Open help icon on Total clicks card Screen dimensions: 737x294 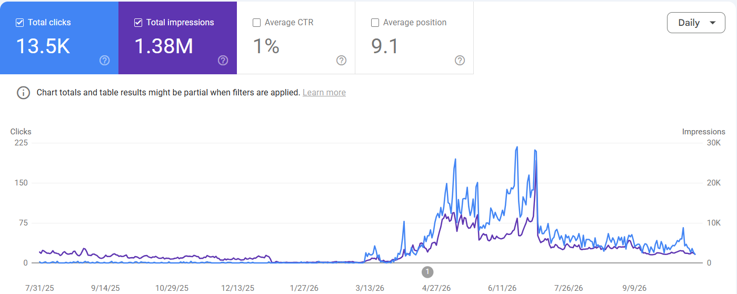[x=104, y=60]
